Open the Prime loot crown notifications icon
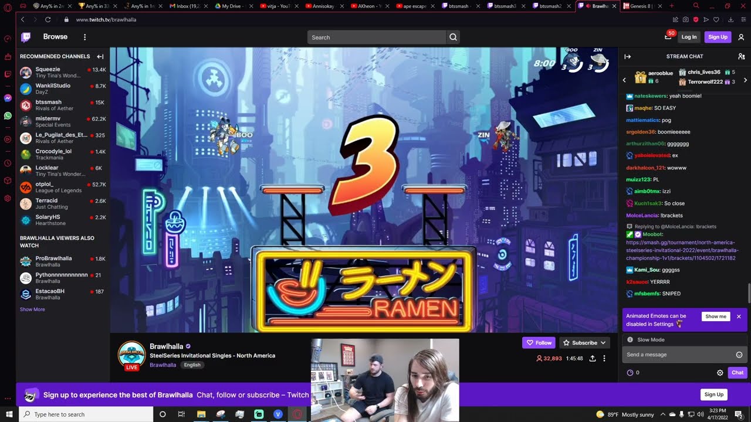751x422 pixels. tap(668, 37)
